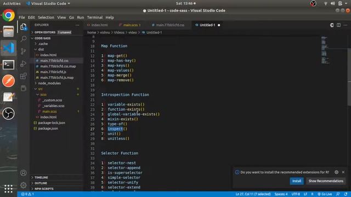Open Terminal from the dock
The width and height of the screenshot is (351, 197).
[x=9, y=65]
